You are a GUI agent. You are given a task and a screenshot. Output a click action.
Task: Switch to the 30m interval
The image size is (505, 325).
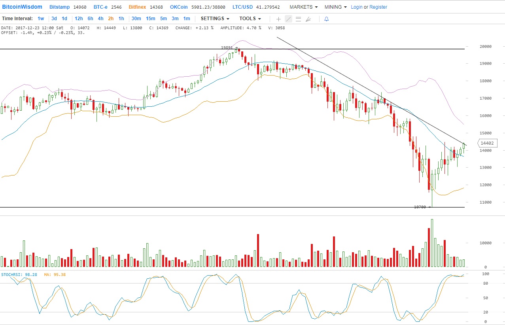pyautogui.click(x=136, y=19)
